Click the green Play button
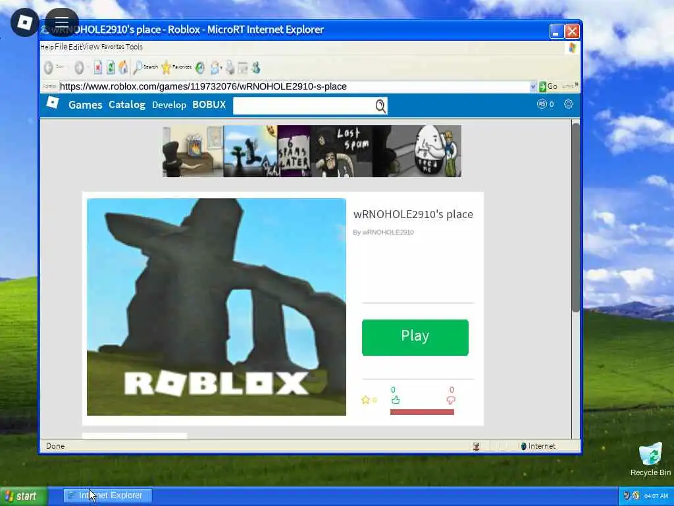This screenshot has width=674, height=506. 415,337
